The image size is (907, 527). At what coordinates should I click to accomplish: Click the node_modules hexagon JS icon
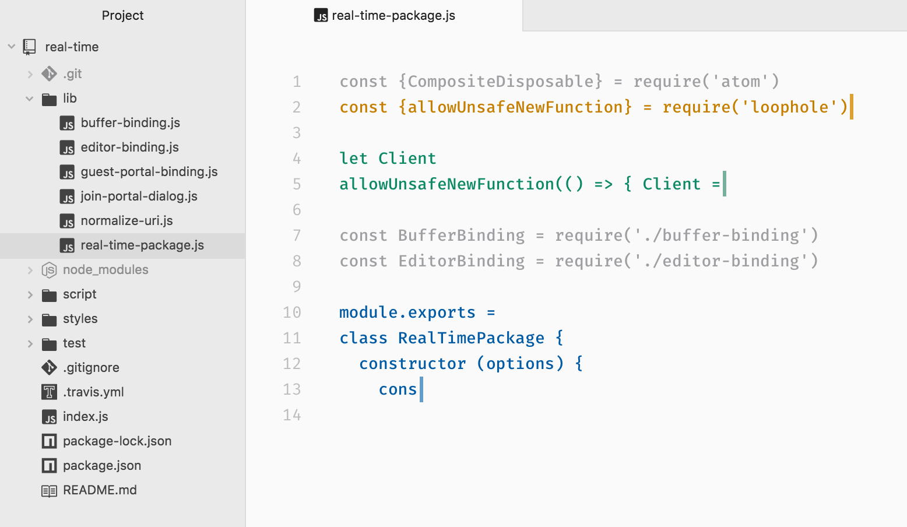click(x=49, y=270)
